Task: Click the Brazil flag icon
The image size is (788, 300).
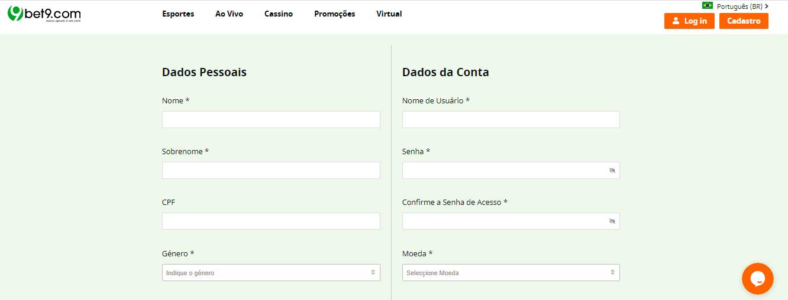Action: tap(708, 5)
